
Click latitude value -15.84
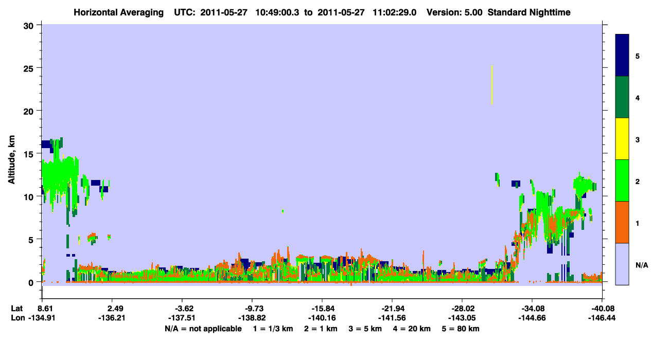[325, 309]
